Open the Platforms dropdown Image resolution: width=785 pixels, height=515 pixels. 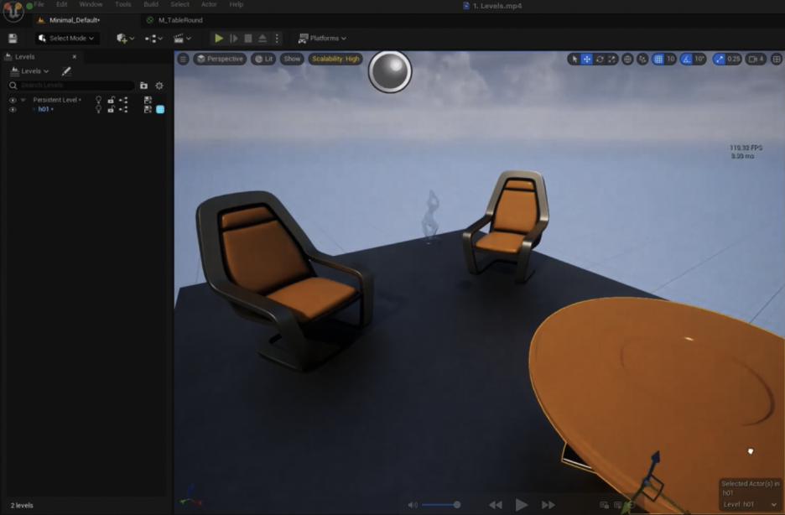[x=322, y=38]
